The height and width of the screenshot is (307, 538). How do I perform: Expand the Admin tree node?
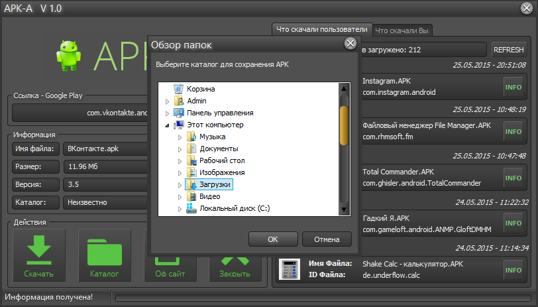point(167,101)
